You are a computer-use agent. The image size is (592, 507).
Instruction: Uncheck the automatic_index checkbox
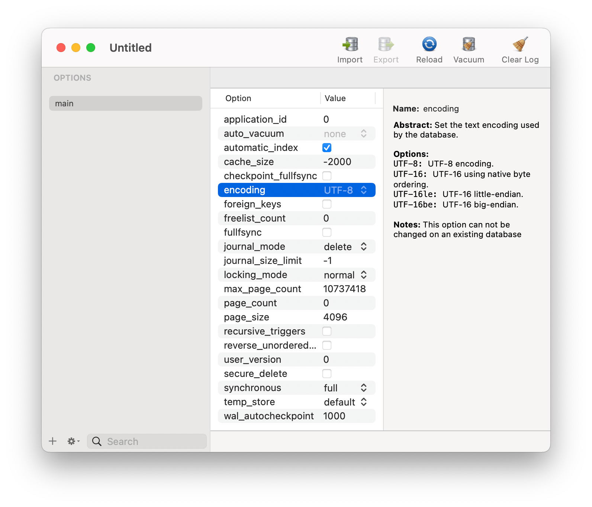(x=327, y=148)
